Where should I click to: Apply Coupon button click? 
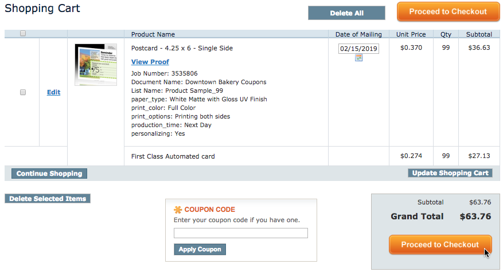[x=200, y=249]
